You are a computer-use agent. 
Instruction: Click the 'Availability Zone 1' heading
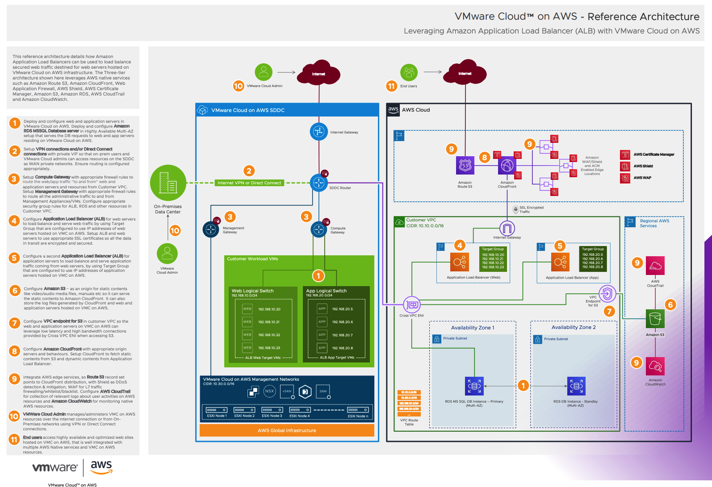tap(473, 328)
